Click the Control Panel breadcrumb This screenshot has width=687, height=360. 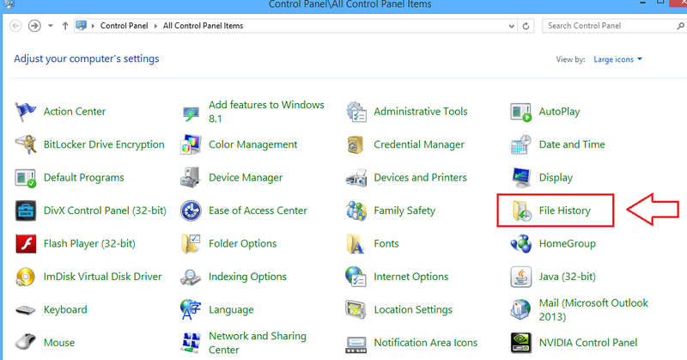pos(124,26)
